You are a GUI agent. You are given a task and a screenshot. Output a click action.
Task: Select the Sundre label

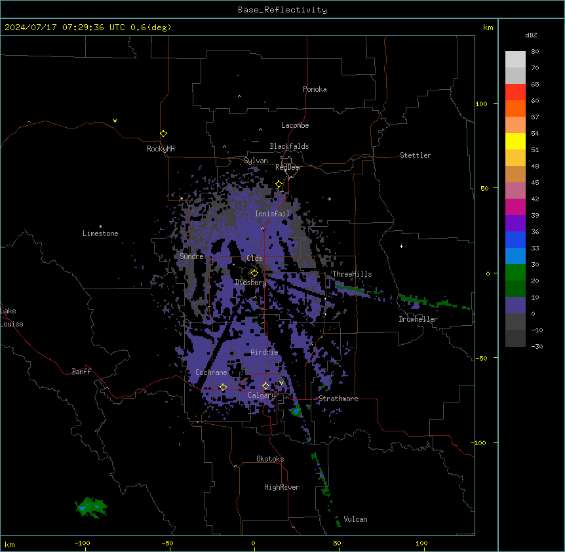click(191, 256)
